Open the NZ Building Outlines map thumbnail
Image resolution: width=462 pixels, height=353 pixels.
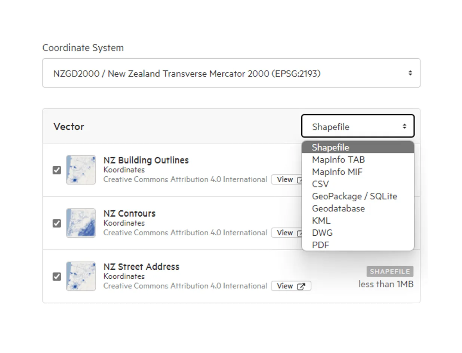point(81,170)
